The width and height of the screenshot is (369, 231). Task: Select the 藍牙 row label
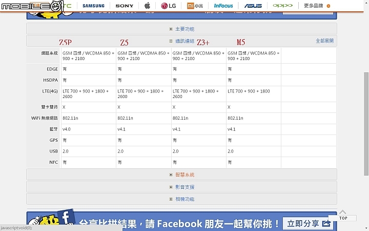coord(53,129)
